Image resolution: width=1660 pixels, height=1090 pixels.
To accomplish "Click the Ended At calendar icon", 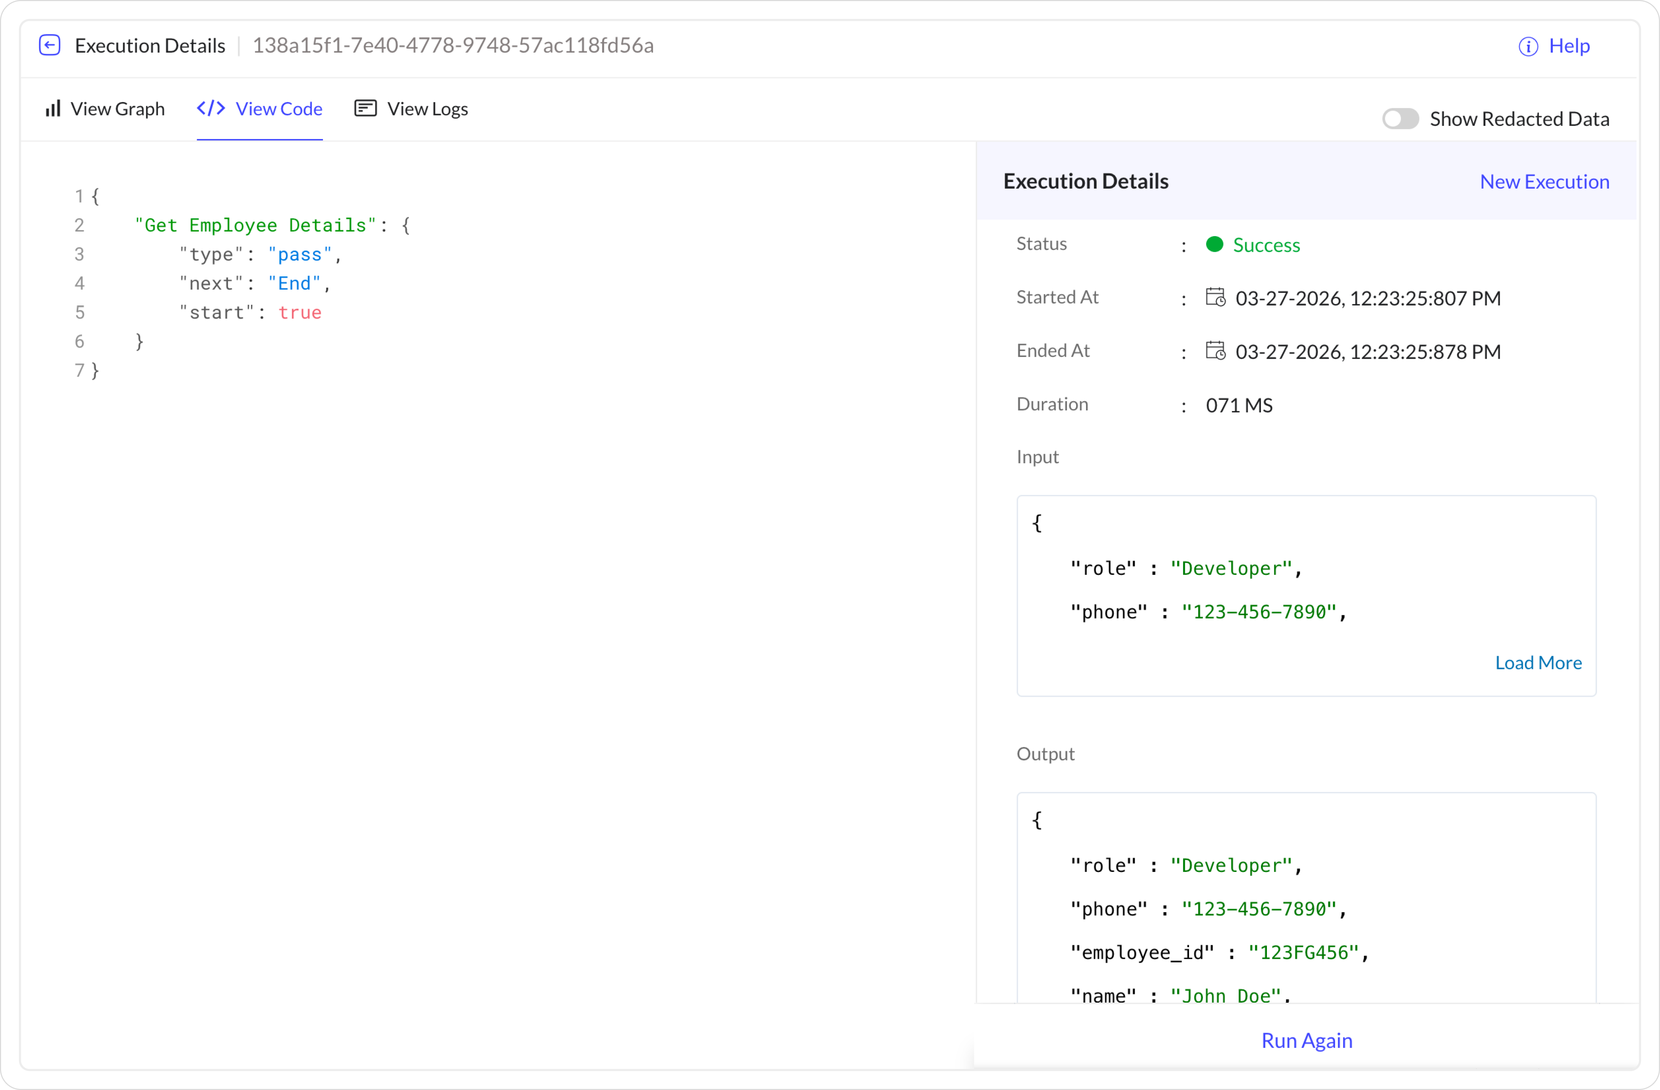I will click(1215, 351).
